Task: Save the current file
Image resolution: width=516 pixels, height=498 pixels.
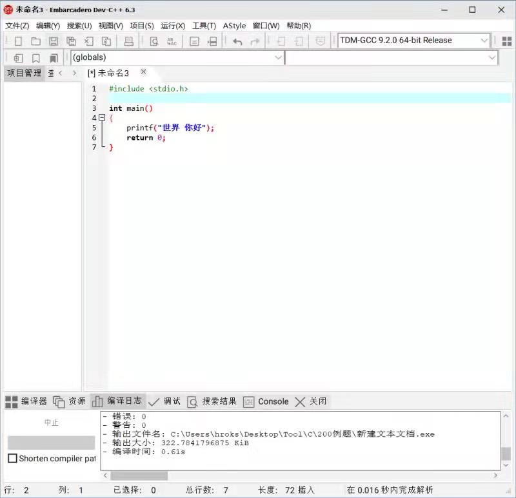Action: 52,41
